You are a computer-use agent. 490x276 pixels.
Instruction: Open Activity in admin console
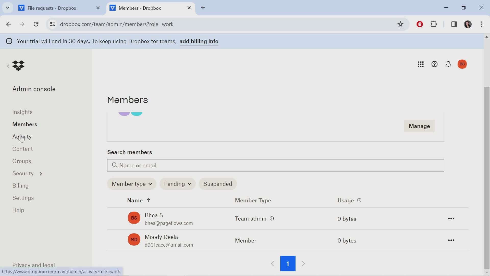click(22, 137)
